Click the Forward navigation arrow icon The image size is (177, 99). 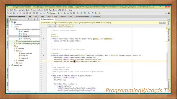44,13
